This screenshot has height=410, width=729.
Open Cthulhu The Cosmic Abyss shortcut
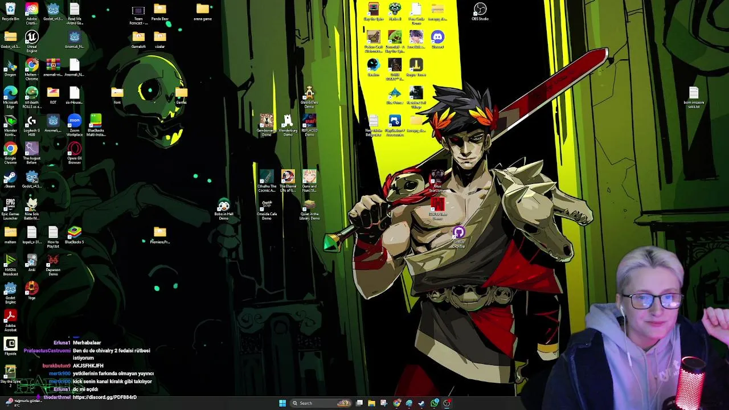click(267, 181)
